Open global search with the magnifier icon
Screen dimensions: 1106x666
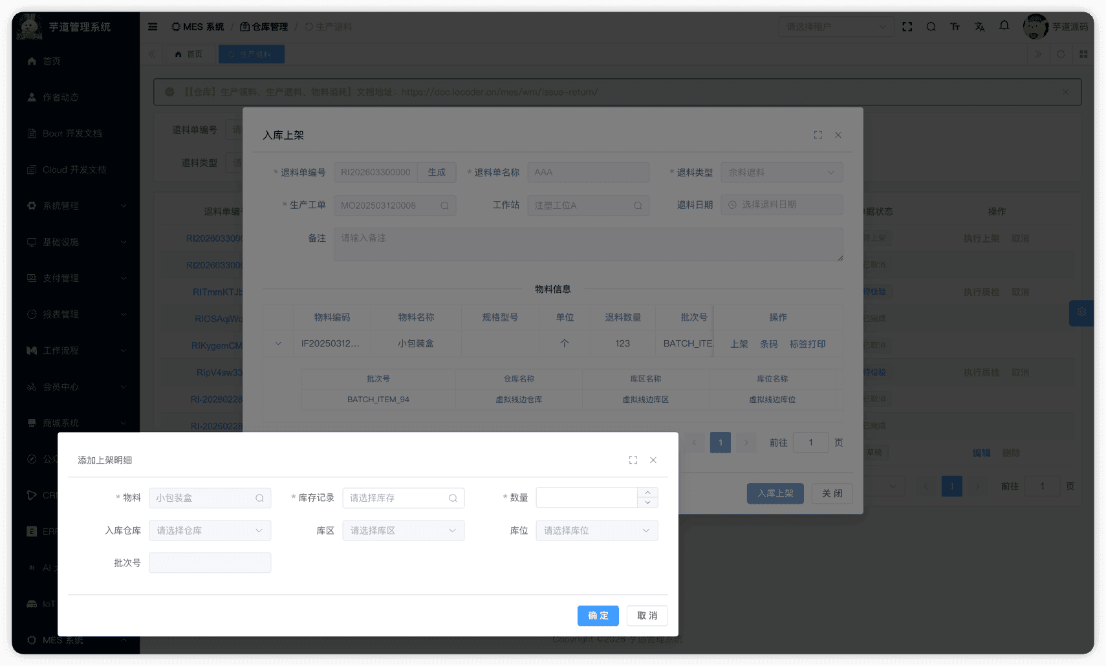[x=931, y=27]
